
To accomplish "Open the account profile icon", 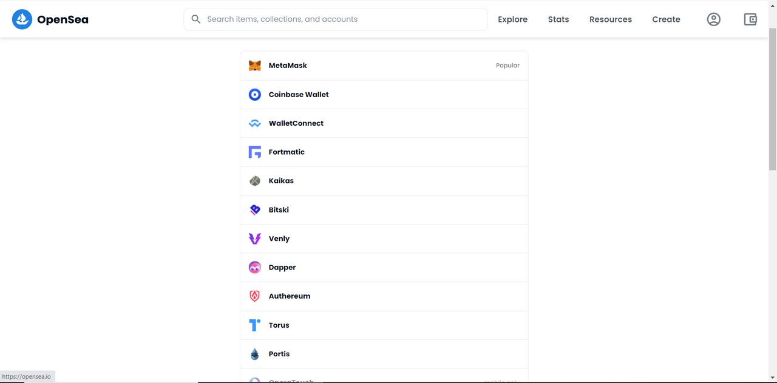I will (714, 19).
